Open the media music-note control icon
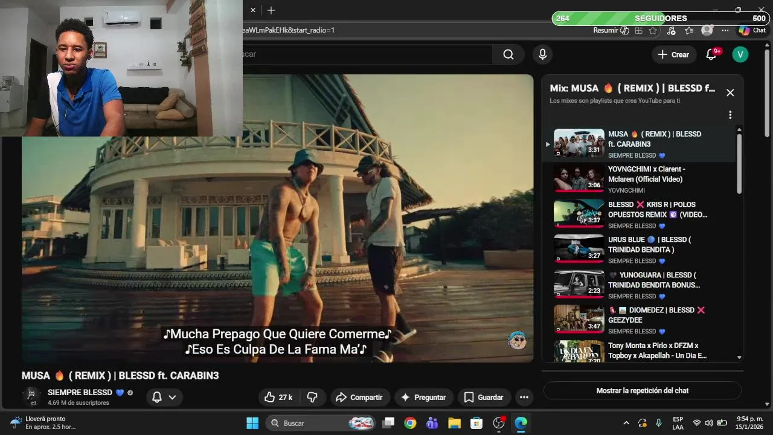 [x=672, y=30]
